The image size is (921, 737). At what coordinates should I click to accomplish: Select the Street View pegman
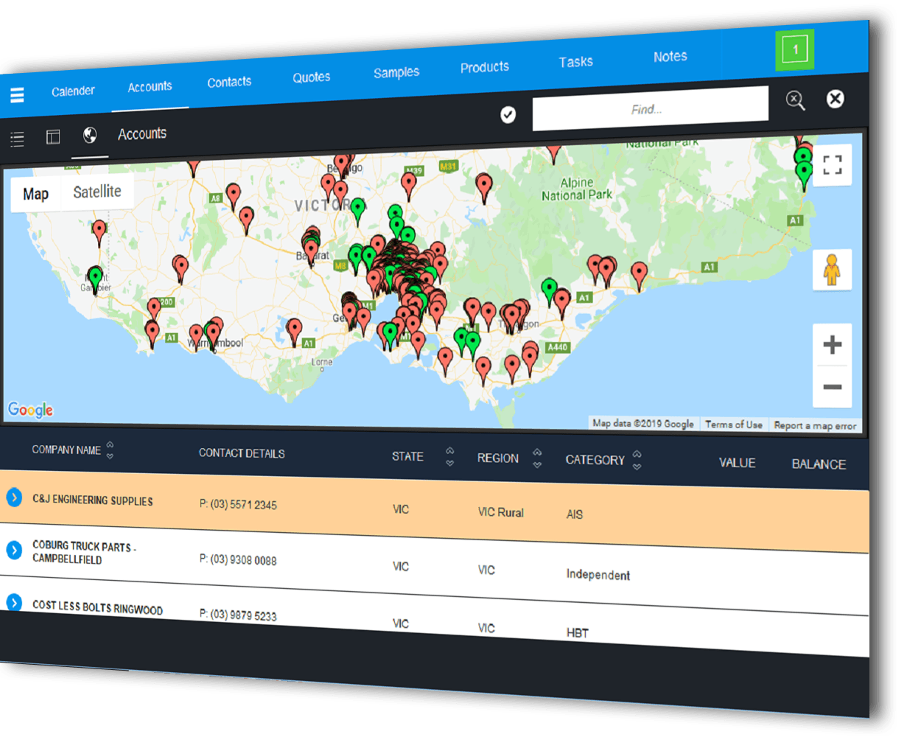click(x=832, y=270)
